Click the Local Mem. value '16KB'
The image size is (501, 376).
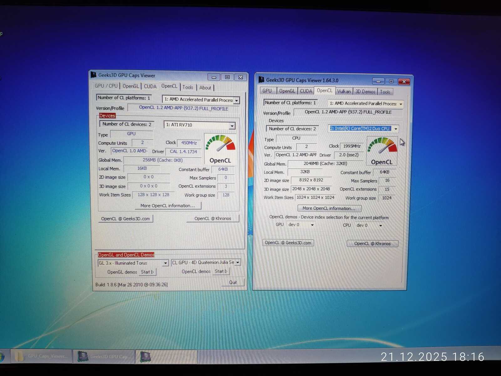pyautogui.click(x=142, y=169)
